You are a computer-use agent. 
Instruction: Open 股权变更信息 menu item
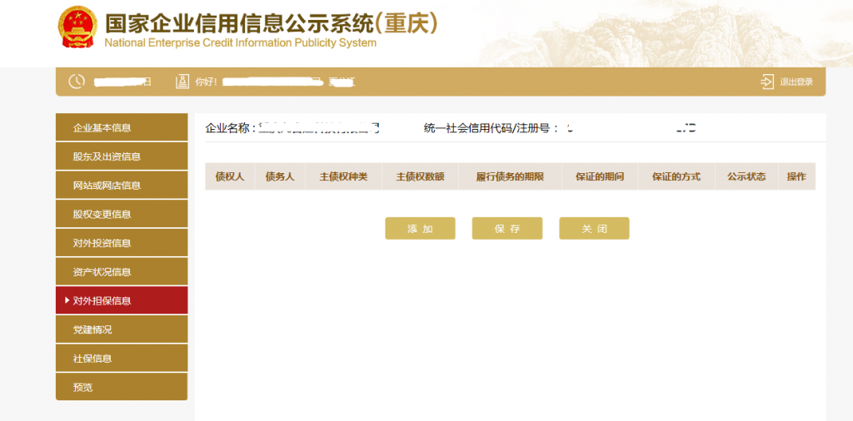point(122,214)
